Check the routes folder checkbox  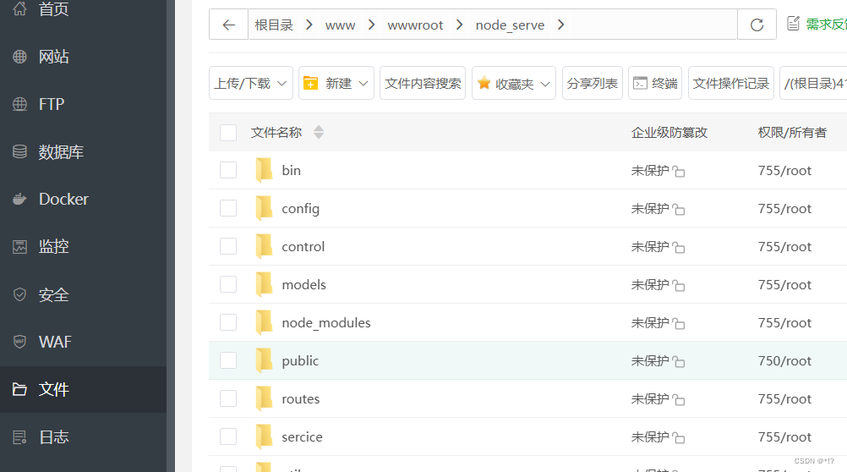pos(228,398)
